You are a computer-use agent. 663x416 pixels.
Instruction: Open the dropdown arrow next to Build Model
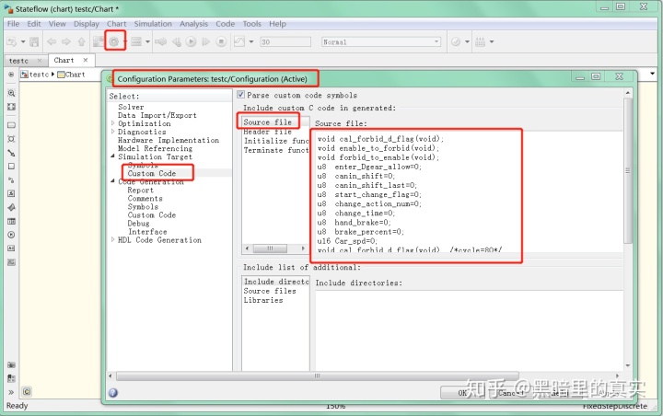click(492, 41)
